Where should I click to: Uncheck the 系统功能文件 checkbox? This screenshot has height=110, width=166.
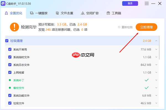(x=10, y=95)
